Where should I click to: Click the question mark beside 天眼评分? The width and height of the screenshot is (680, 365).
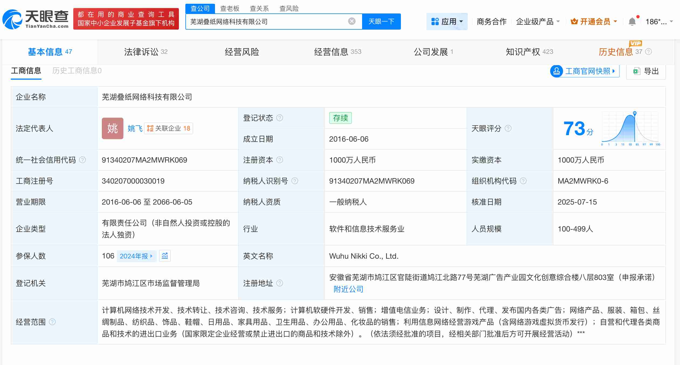tap(508, 129)
